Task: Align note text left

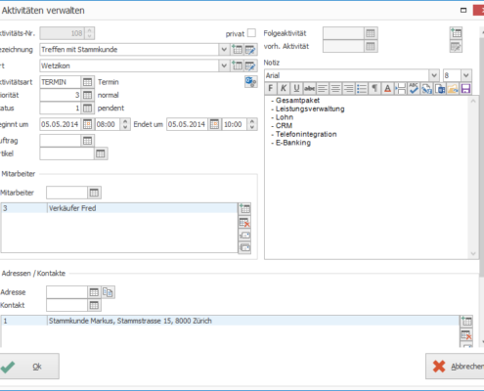Action: (323, 88)
